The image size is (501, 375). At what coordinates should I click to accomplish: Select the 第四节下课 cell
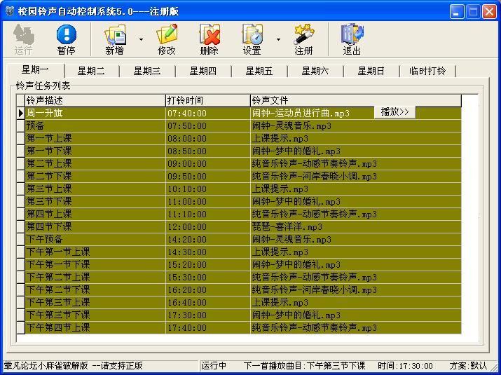[x=95, y=226]
